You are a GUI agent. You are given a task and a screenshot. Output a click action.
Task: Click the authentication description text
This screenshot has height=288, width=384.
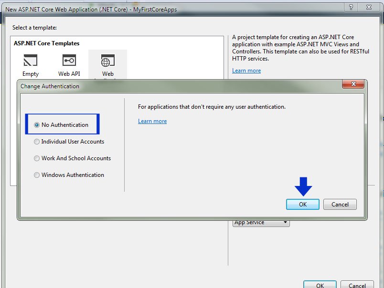click(212, 107)
